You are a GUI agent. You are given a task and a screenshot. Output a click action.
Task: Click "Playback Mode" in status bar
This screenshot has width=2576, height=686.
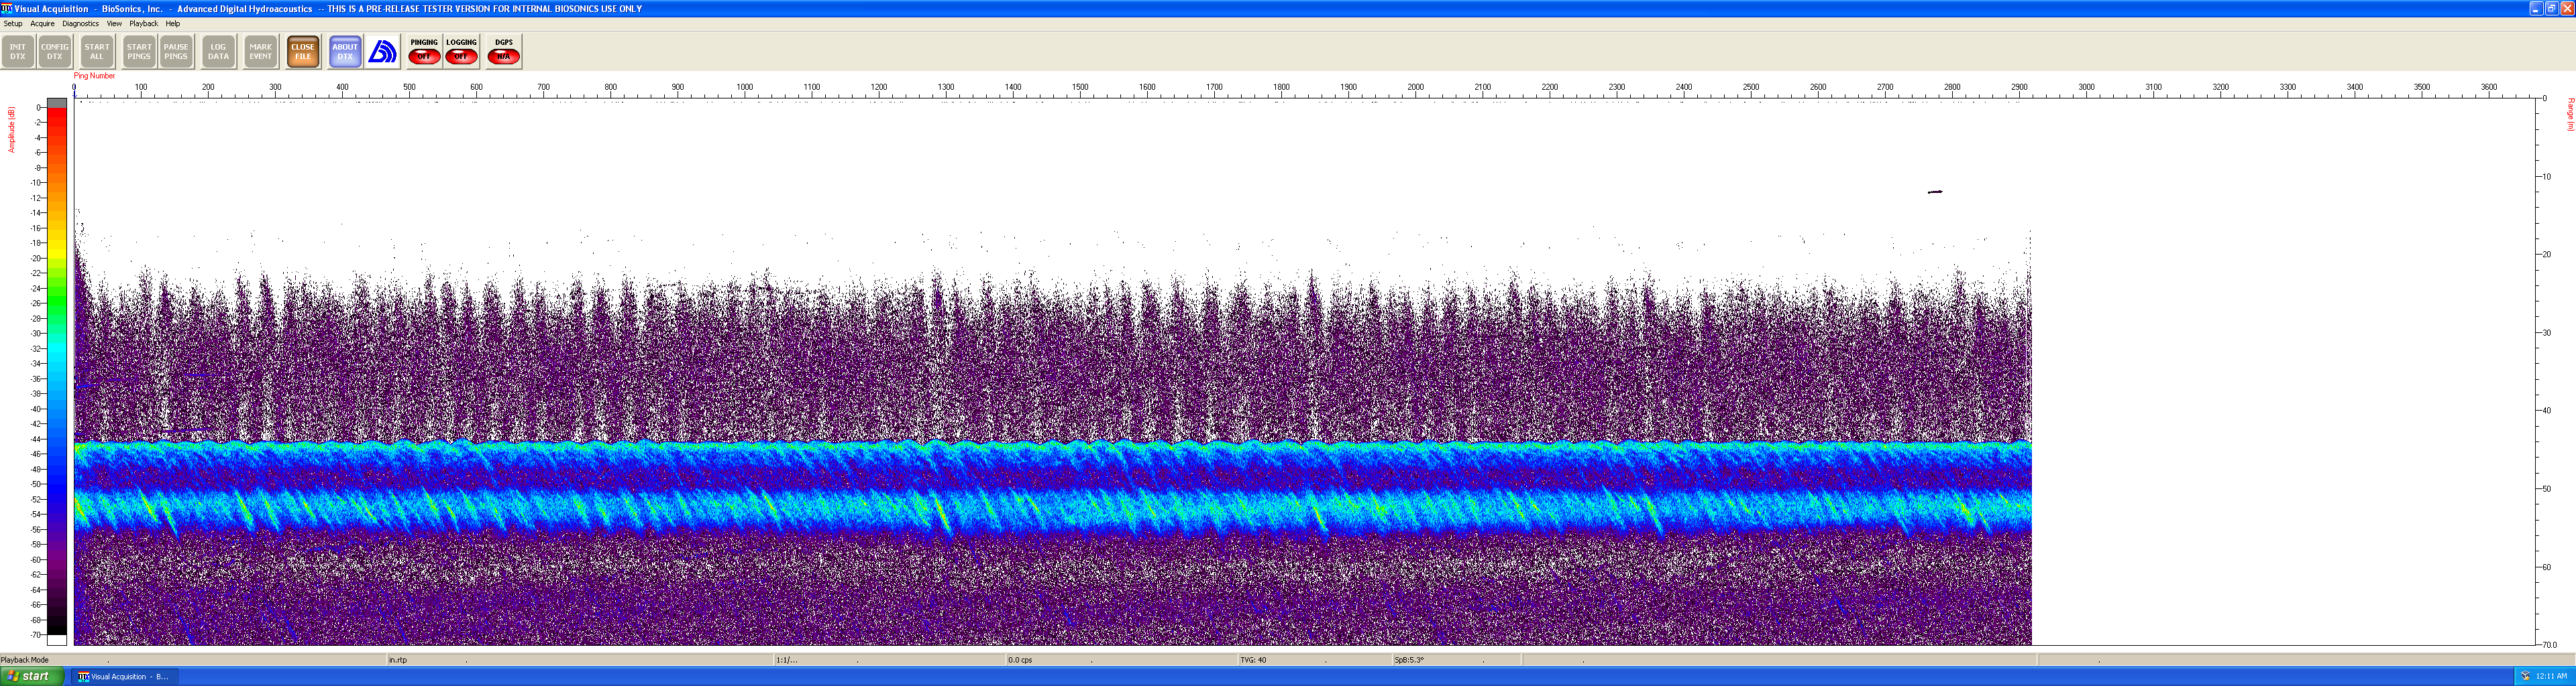[25, 660]
